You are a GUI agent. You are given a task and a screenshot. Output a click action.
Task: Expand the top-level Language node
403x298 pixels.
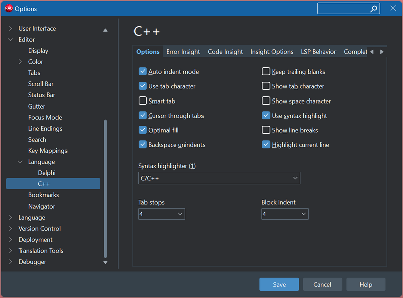click(x=10, y=218)
